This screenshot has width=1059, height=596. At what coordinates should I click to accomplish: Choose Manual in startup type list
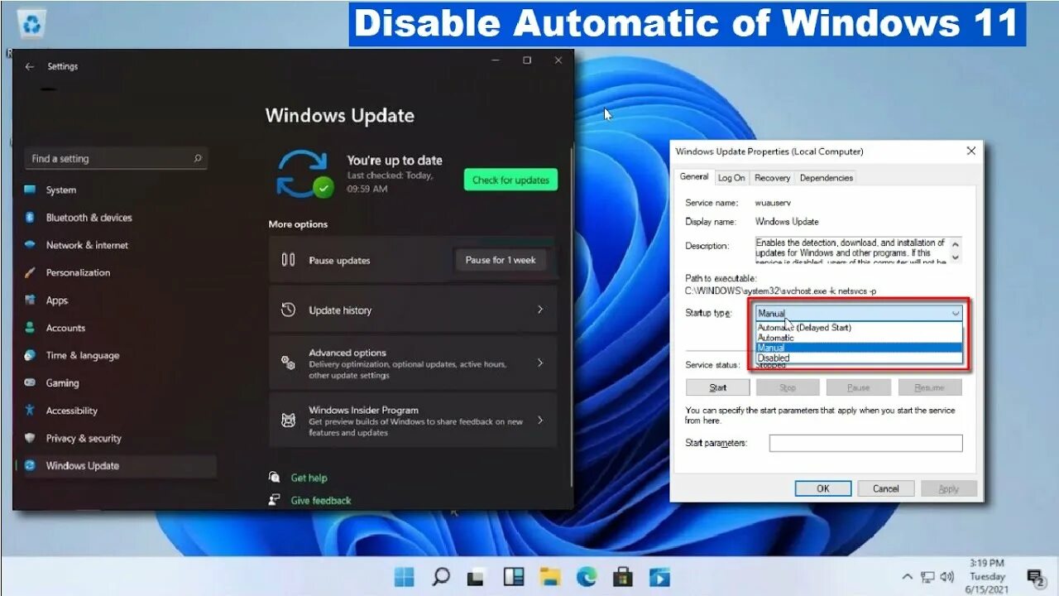[x=859, y=348]
